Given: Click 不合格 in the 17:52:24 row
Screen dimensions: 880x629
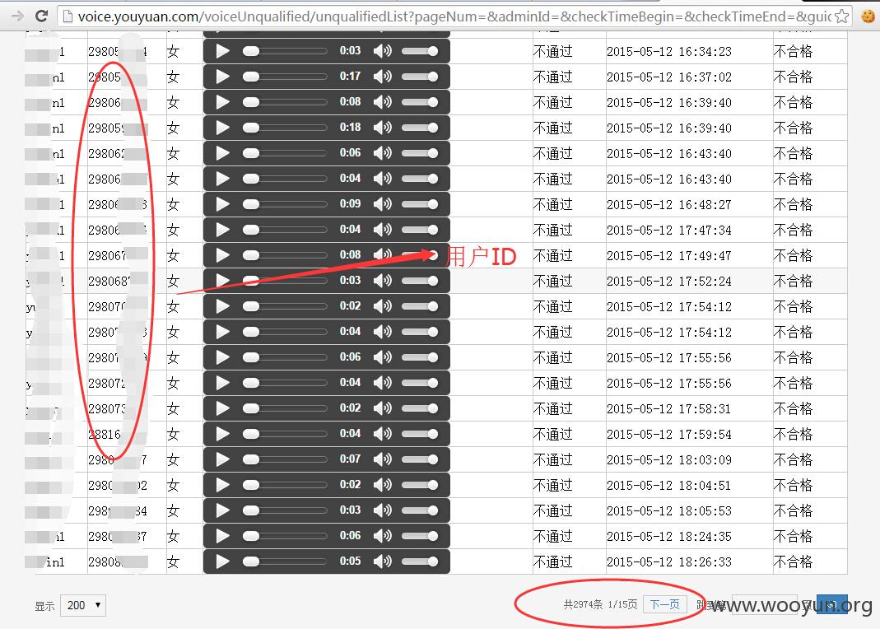Looking at the screenshot, I should pos(793,281).
